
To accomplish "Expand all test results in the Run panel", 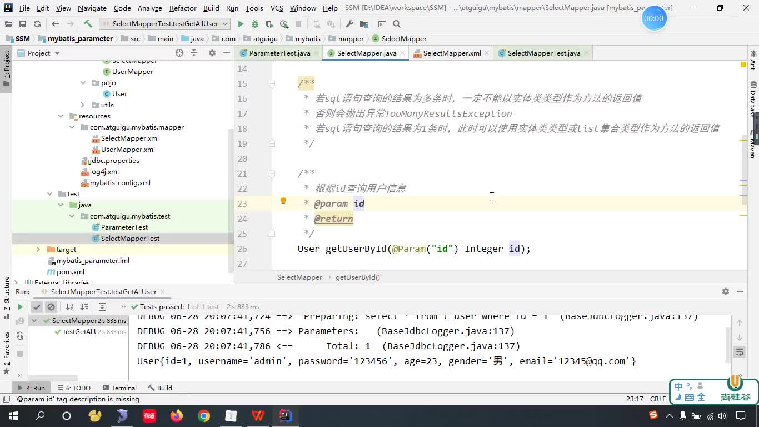I will [x=102, y=306].
